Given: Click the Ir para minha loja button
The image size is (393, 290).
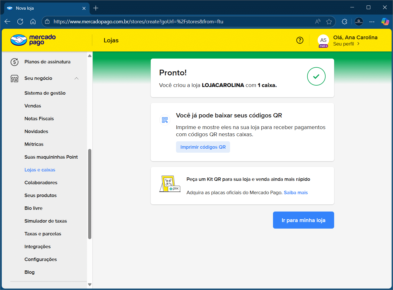Looking at the screenshot, I should click(x=303, y=220).
